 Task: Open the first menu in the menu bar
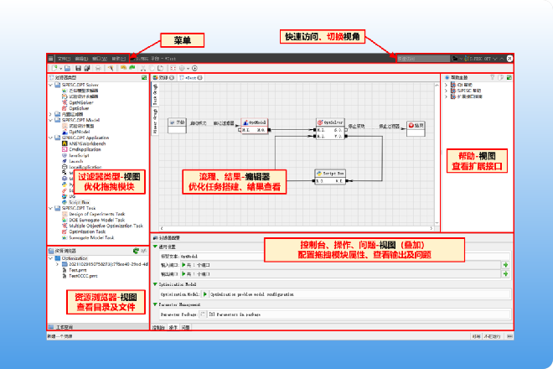point(64,59)
